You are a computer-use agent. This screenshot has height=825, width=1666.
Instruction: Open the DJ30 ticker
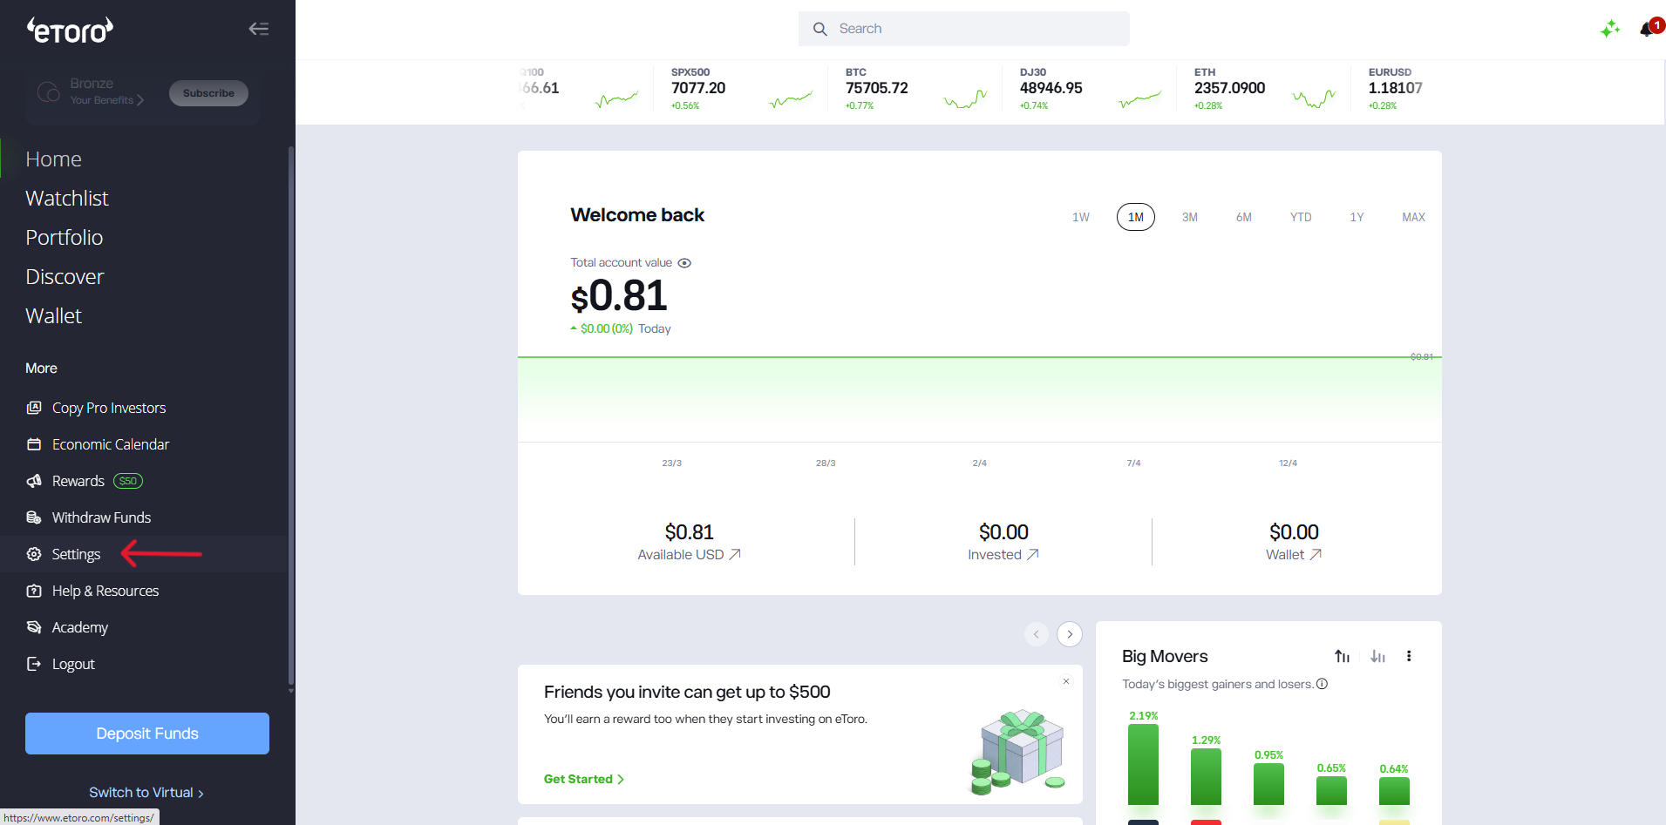pyautogui.click(x=1090, y=89)
